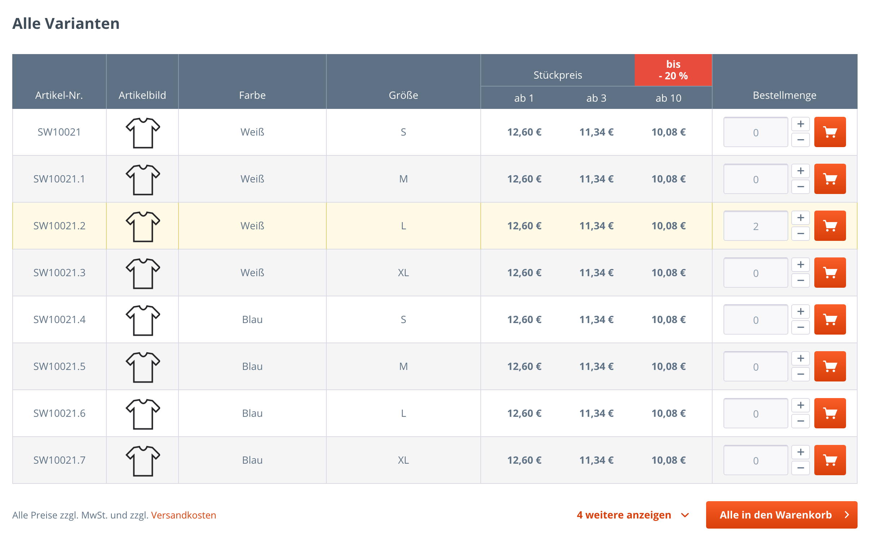Click minus stepper for SW10021.7
Viewport: 872px width, 543px height.
(x=801, y=468)
